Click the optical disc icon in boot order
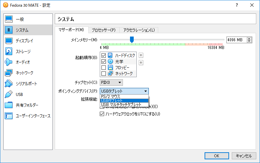 (x=110, y=61)
